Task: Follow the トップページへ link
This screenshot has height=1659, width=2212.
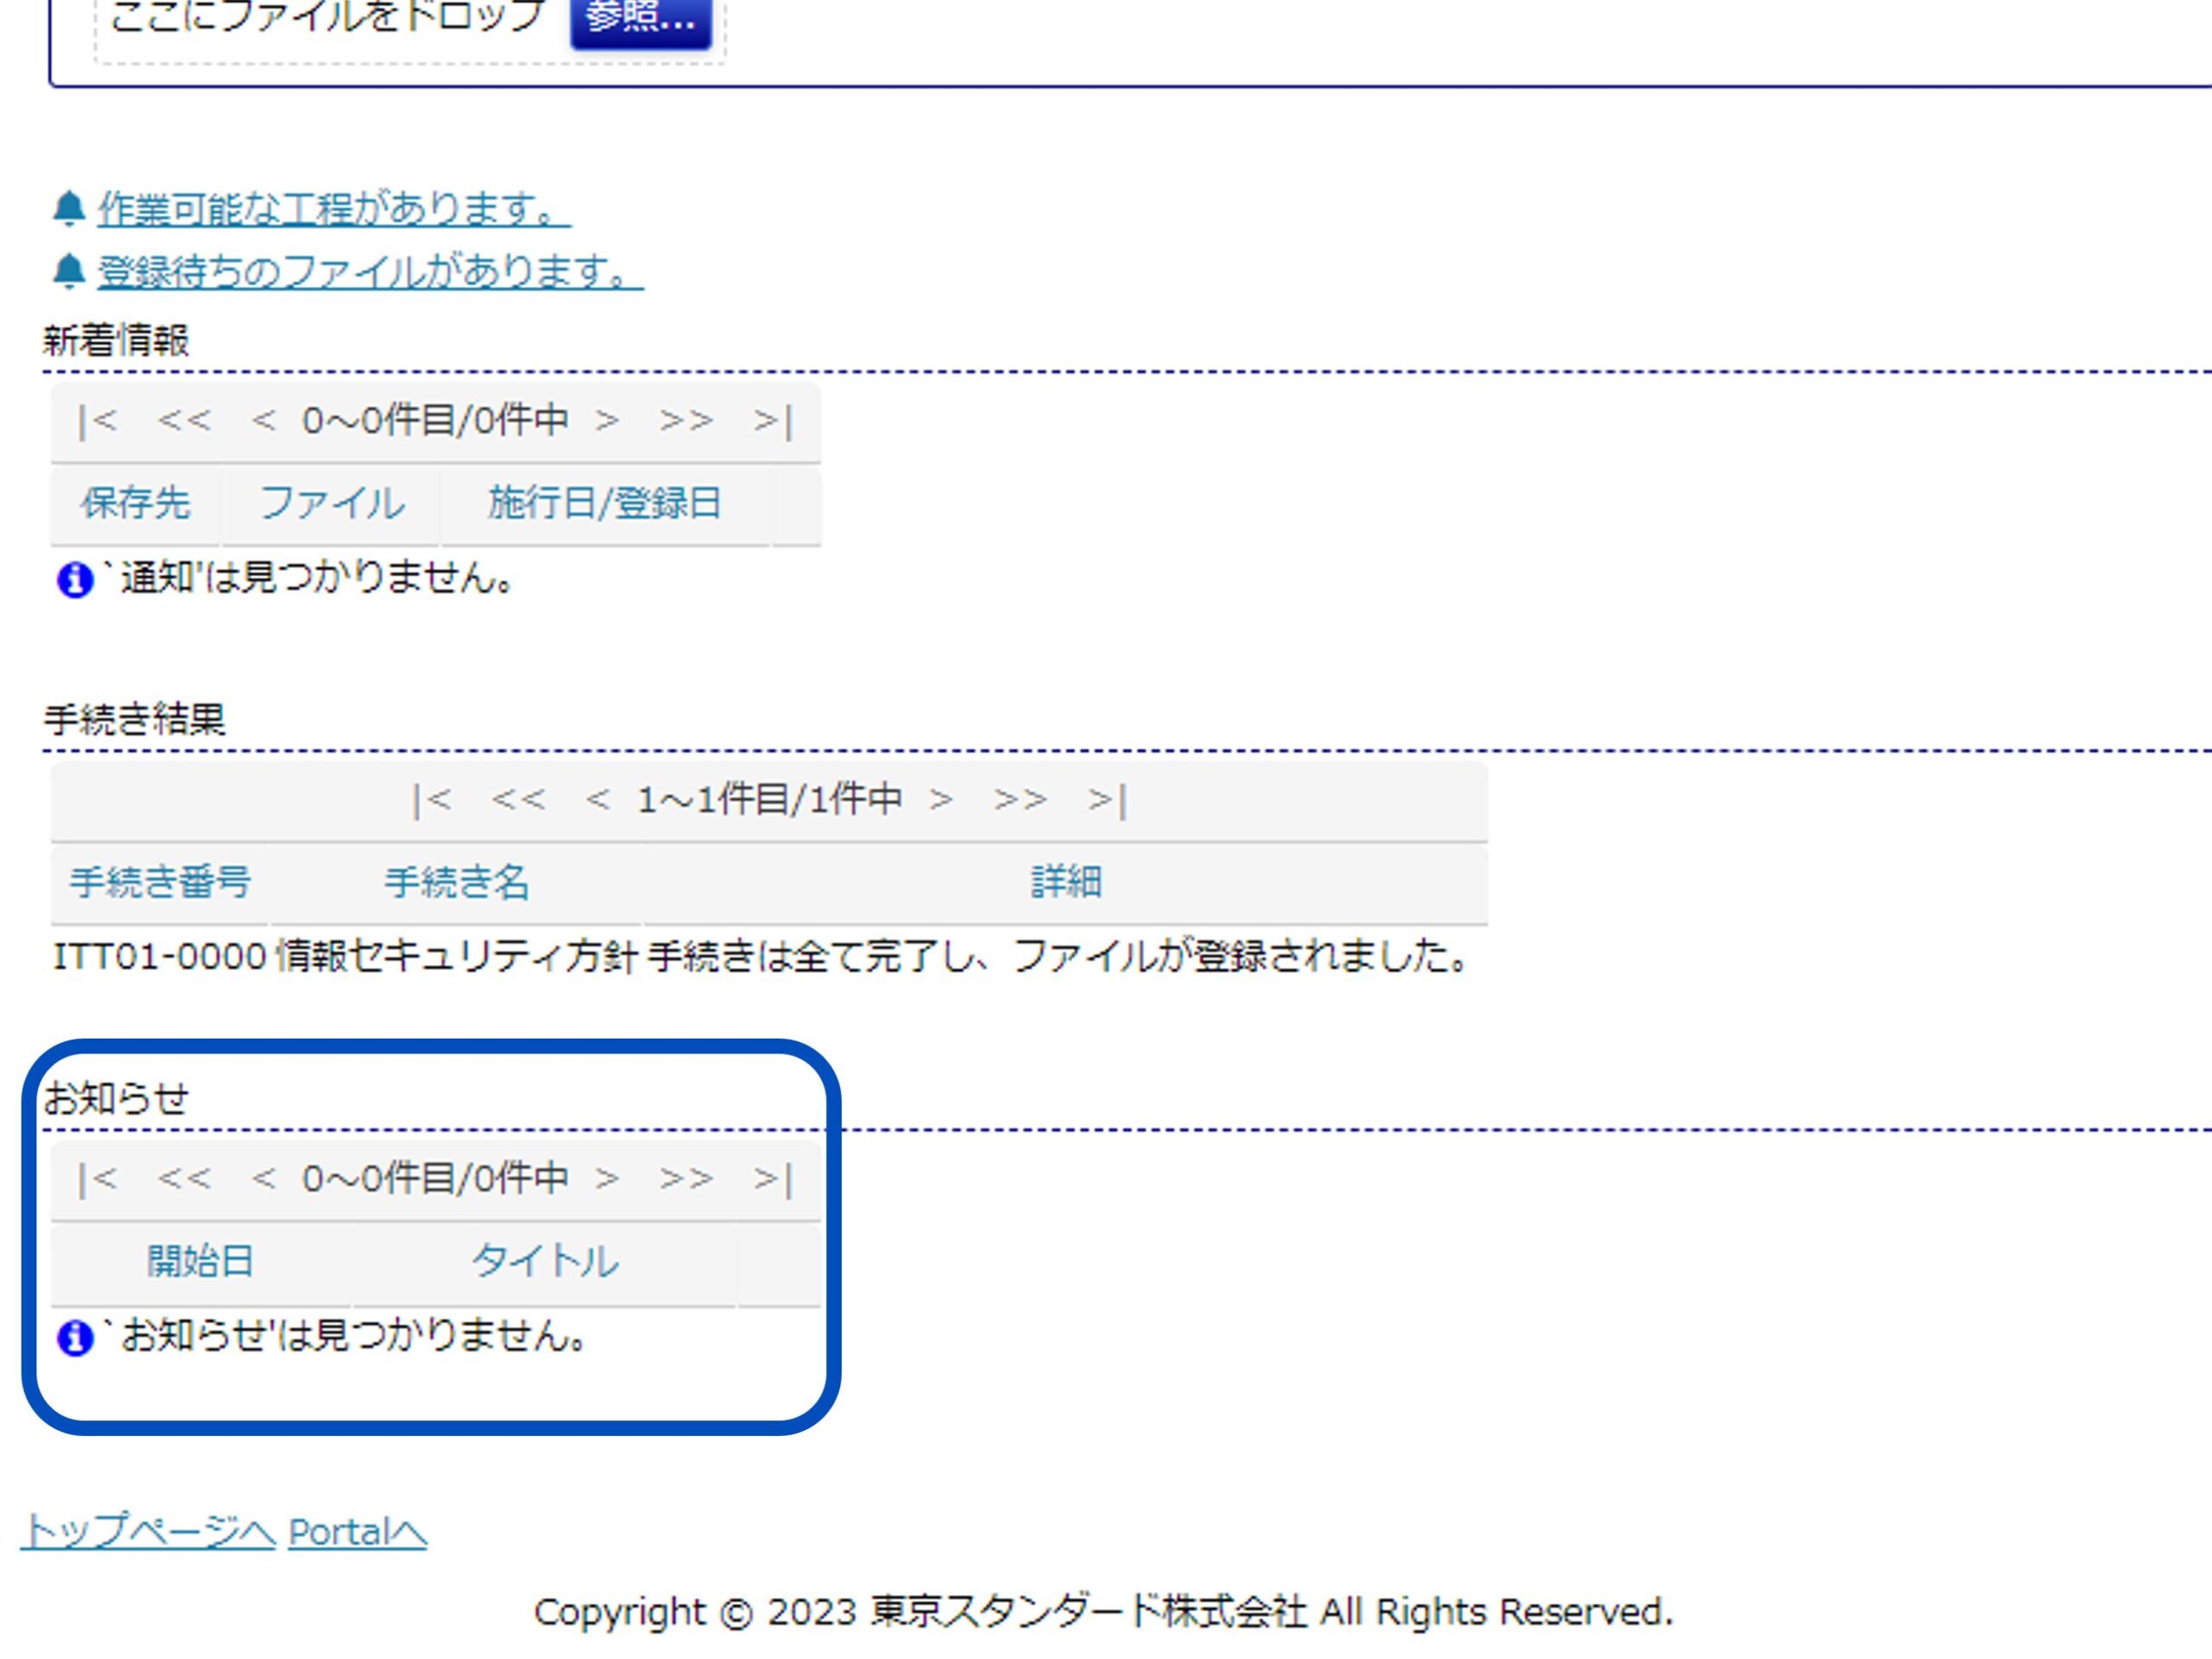Action: pos(148,1532)
